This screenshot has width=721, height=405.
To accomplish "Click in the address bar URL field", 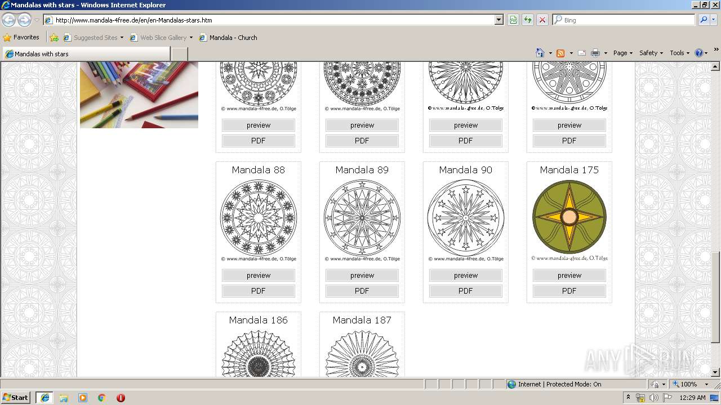I will click(273, 20).
